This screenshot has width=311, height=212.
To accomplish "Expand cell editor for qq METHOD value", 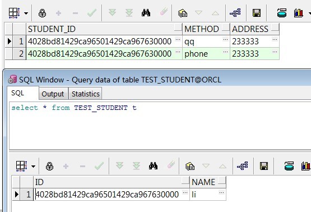I will [x=225, y=39].
